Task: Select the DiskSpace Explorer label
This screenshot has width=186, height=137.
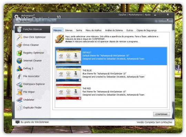Action: coord(34,84)
